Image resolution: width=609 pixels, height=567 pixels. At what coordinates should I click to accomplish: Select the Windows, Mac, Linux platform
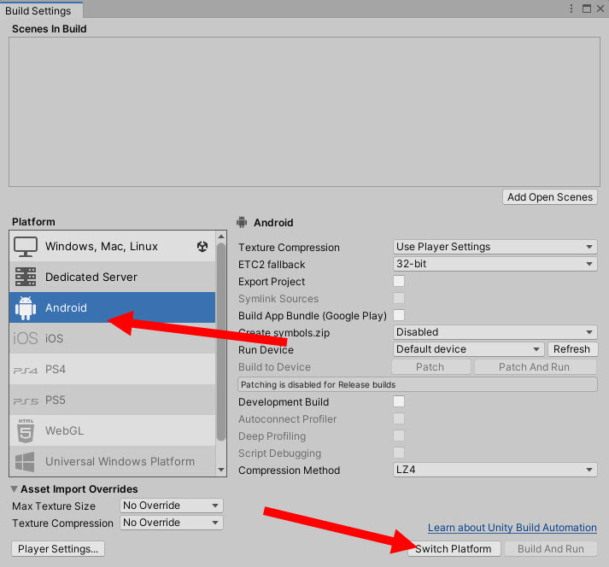pyautogui.click(x=112, y=247)
